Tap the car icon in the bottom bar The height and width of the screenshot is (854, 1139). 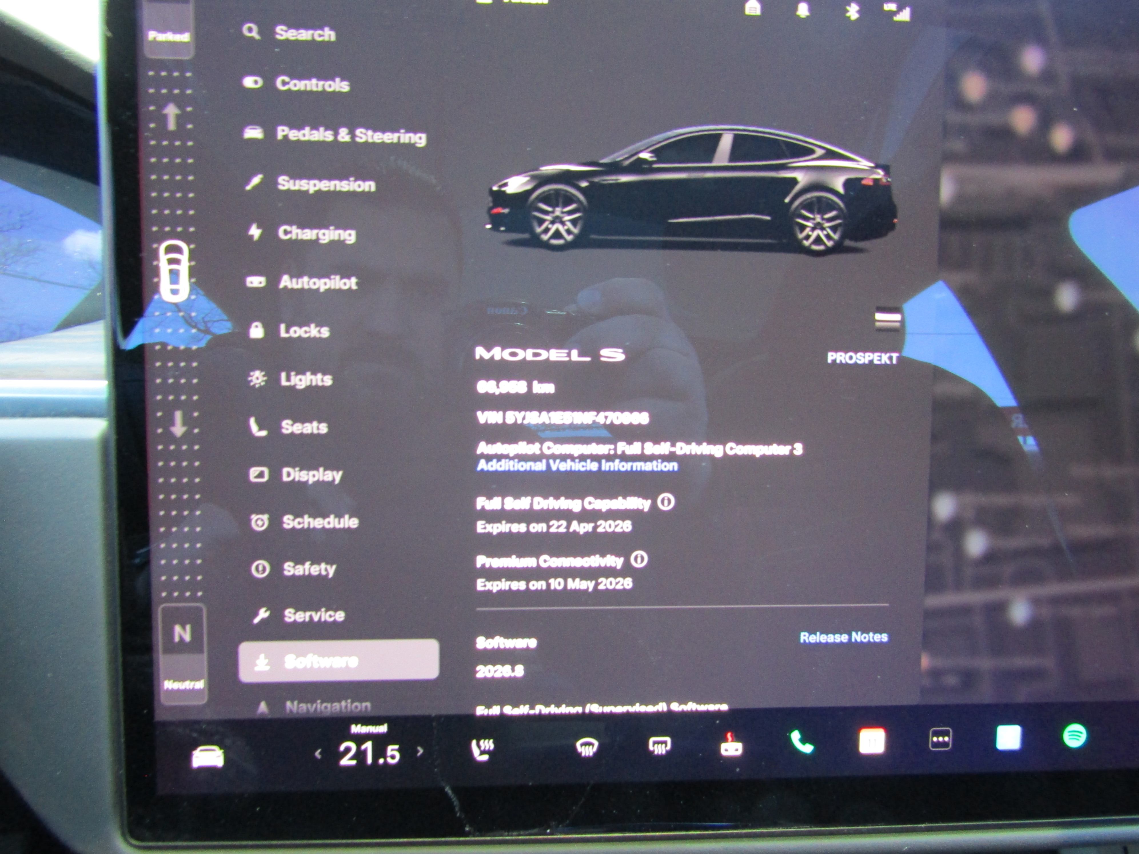[x=208, y=756]
